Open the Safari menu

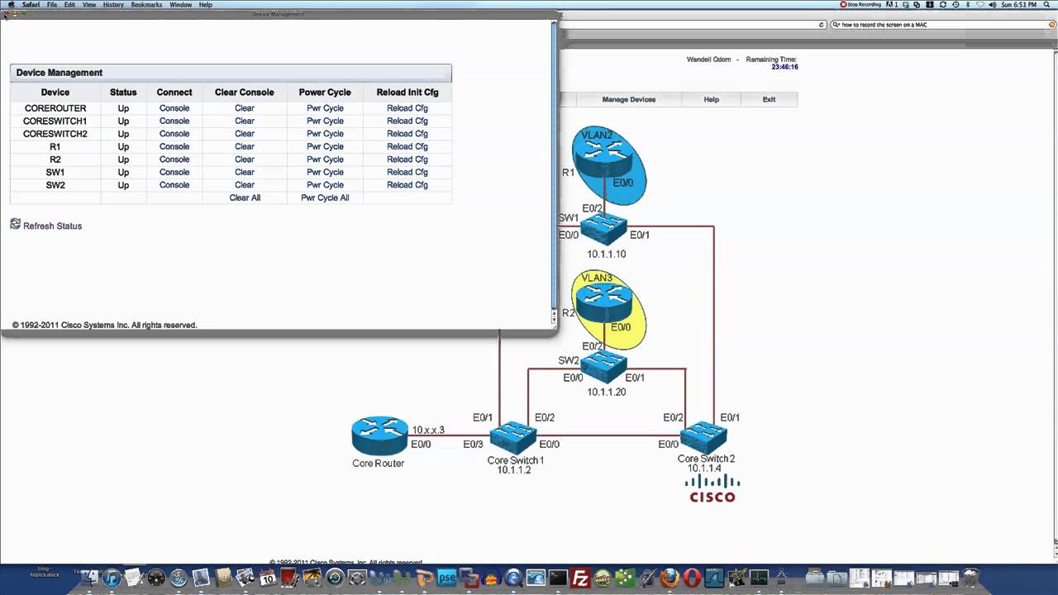click(31, 4)
